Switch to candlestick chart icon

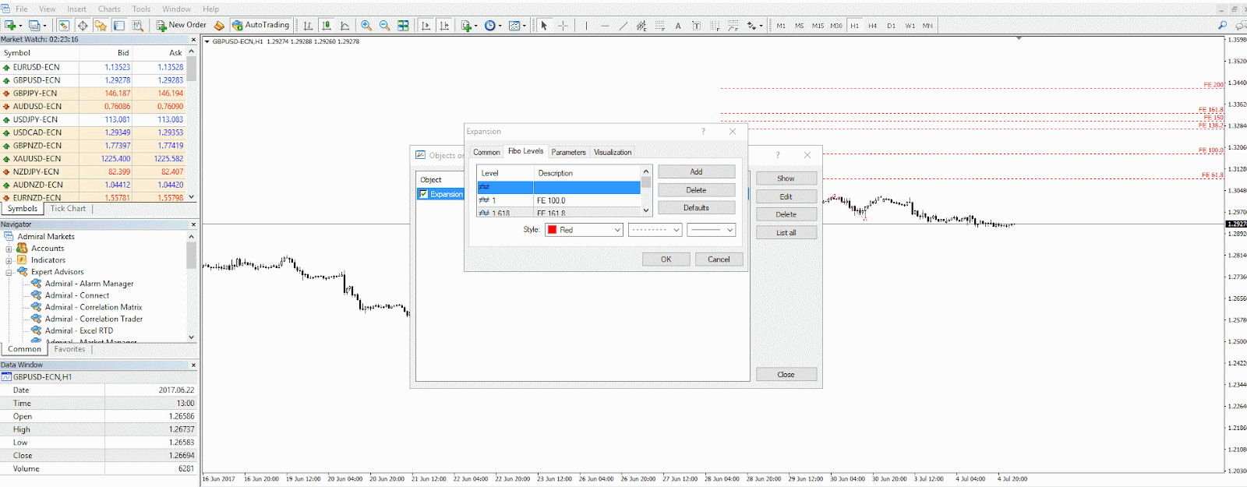point(327,26)
